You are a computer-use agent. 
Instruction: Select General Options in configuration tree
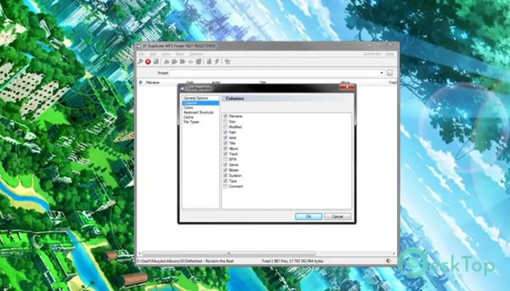[196, 98]
